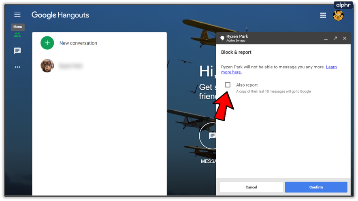
Task: Click the chat bubble icon beside Ryzen Park
Action: tap(222, 38)
